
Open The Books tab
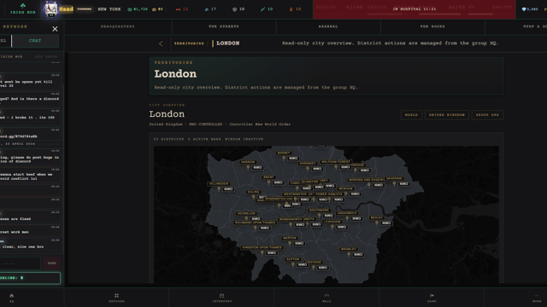click(x=432, y=26)
